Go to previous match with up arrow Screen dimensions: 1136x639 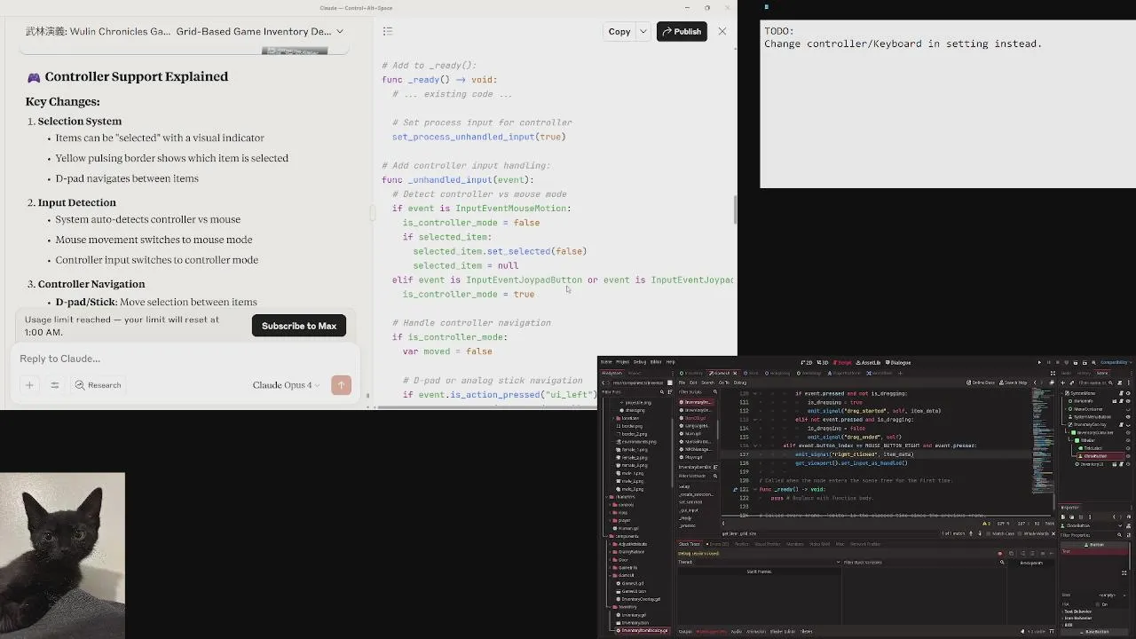pyautogui.click(x=971, y=533)
